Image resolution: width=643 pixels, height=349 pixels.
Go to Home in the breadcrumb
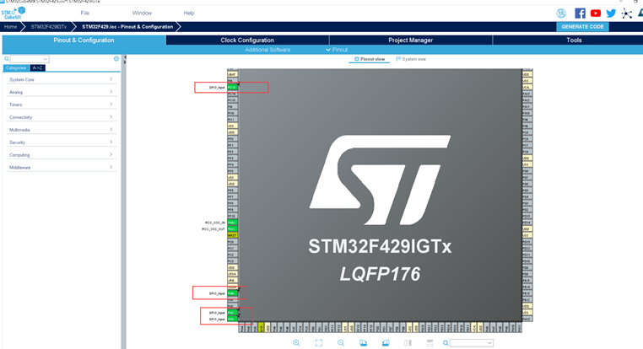tap(11, 27)
